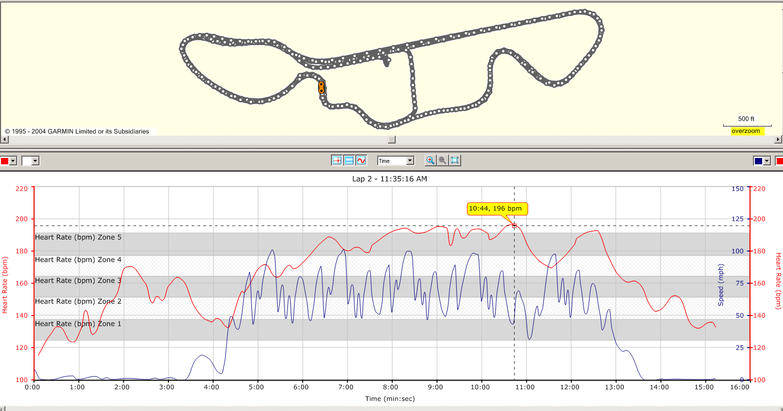Click the blue 'Speed (mph)' axis title

[721, 285]
